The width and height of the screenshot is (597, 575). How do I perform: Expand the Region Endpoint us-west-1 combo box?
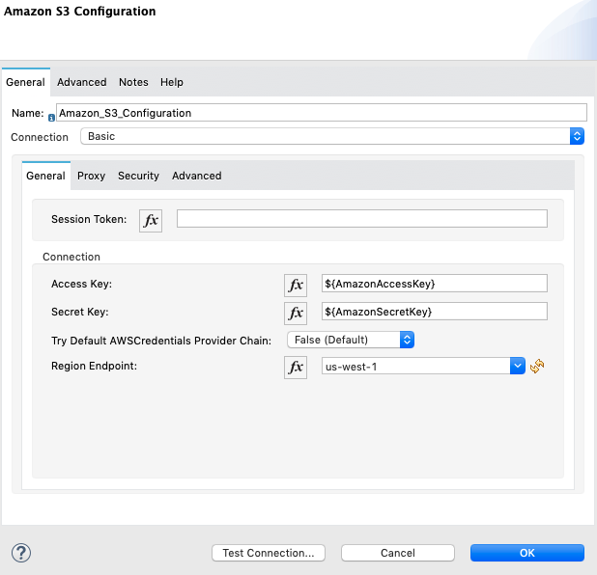click(x=518, y=366)
